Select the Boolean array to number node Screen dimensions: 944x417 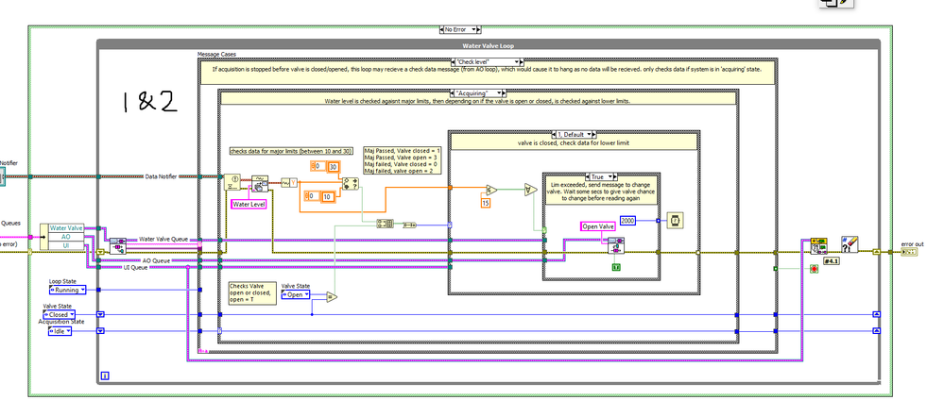(409, 225)
